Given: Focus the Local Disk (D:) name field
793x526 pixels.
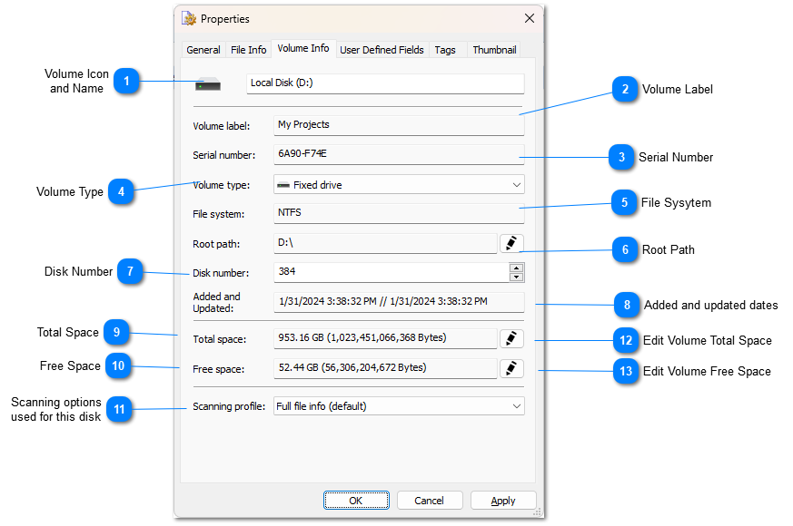Looking at the screenshot, I should pyautogui.click(x=385, y=83).
